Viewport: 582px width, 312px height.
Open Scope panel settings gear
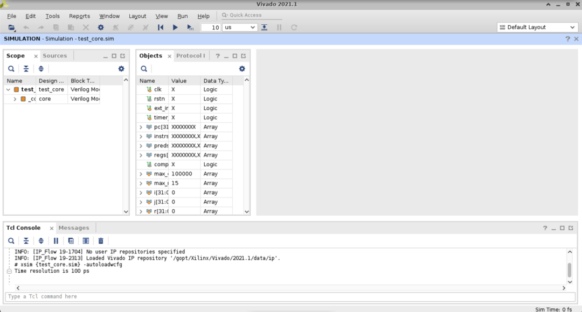121,69
